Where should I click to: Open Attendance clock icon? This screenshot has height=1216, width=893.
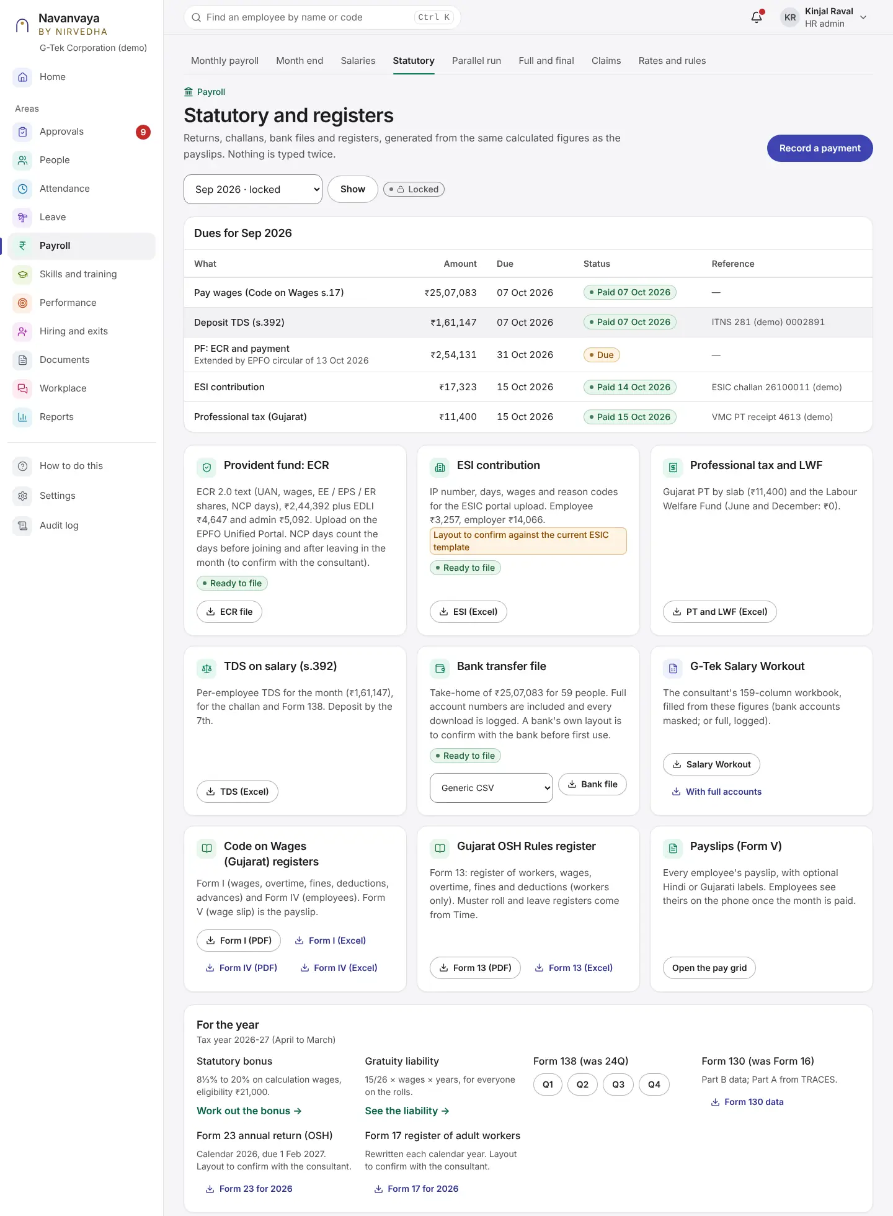[22, 189]
